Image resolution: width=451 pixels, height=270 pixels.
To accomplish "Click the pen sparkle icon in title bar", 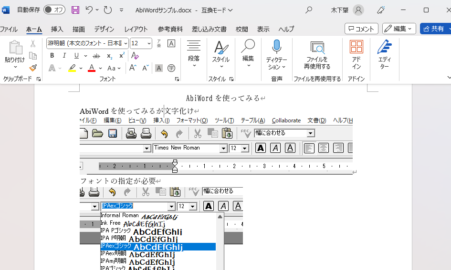I will click(381, 10).
